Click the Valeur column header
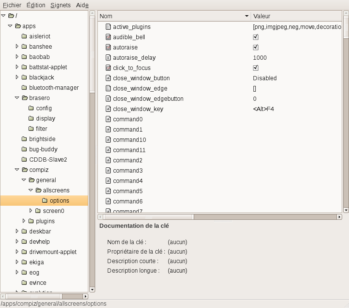 [x=296, y=16]
